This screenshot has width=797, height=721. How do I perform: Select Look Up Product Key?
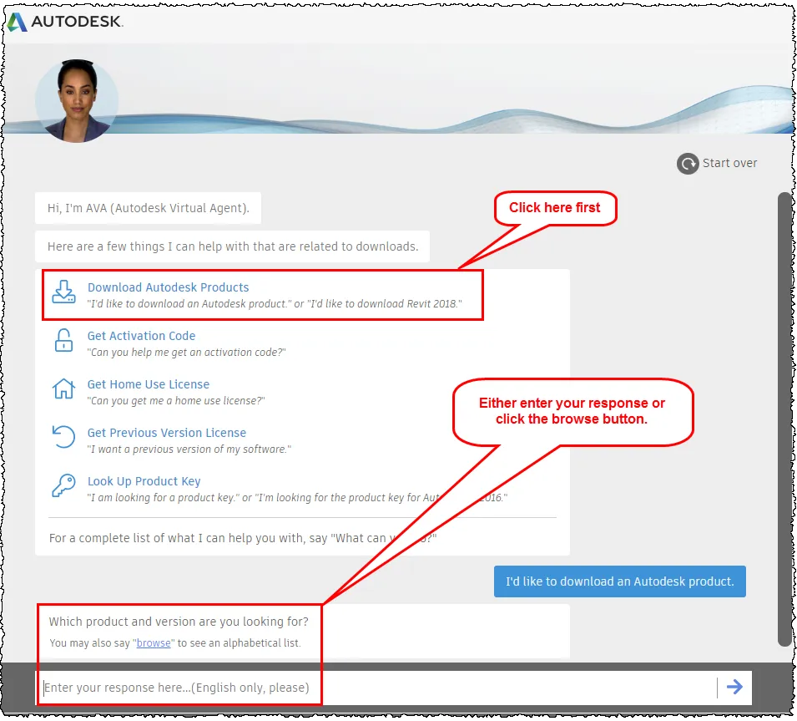(x=143, y=480)
